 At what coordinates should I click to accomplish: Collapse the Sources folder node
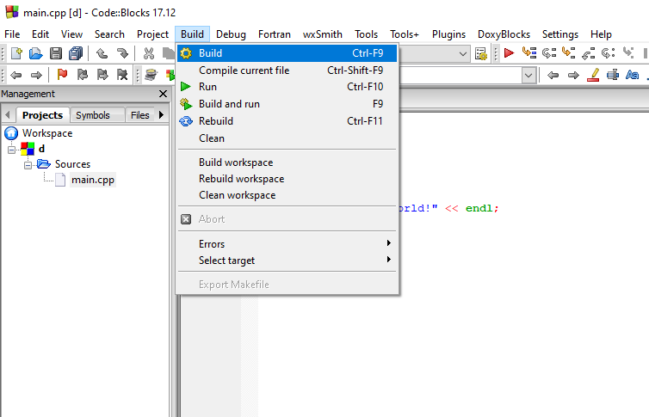tap(28, 165)
